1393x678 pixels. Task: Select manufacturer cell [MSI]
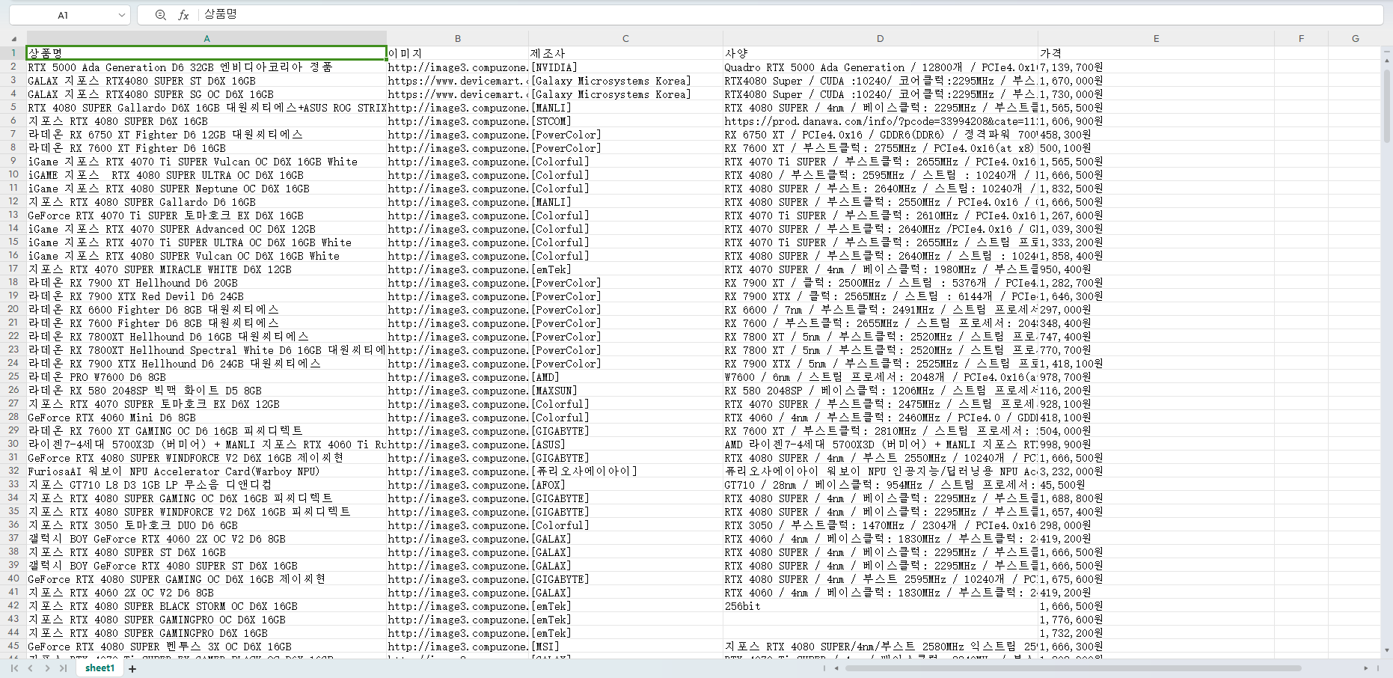point(625,646)
